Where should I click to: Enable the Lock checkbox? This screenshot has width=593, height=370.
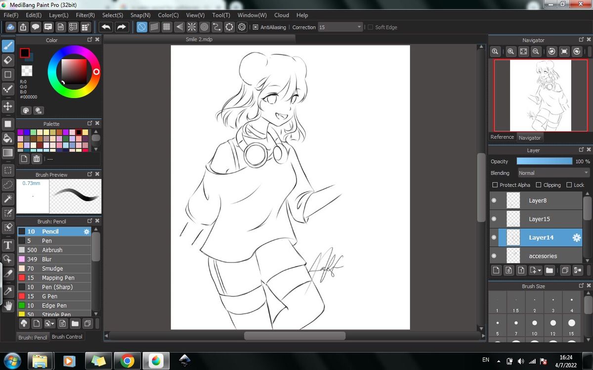click(569, 185)
